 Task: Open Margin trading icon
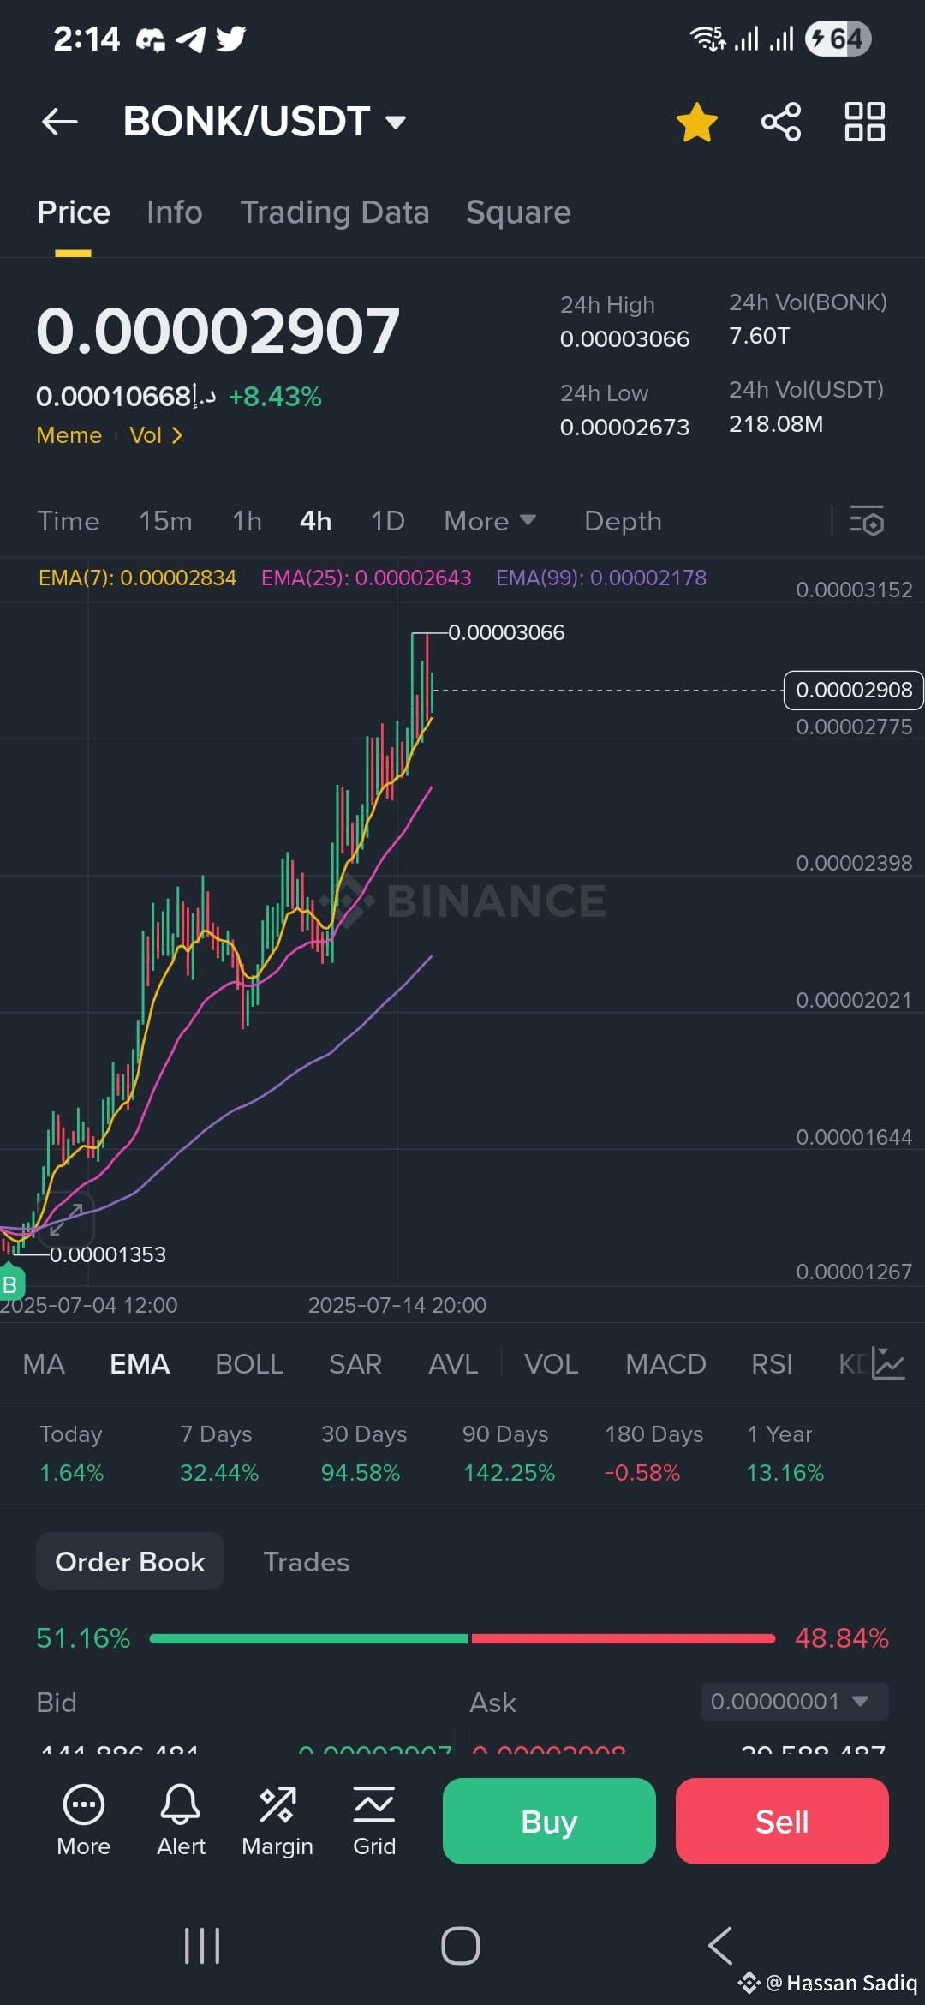click(277, 1820)
